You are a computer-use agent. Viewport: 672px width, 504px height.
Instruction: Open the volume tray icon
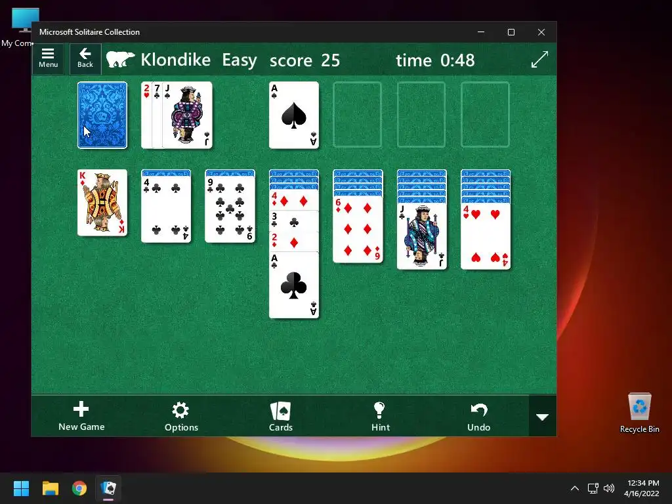pyautogui.click(x=608, y=488)
